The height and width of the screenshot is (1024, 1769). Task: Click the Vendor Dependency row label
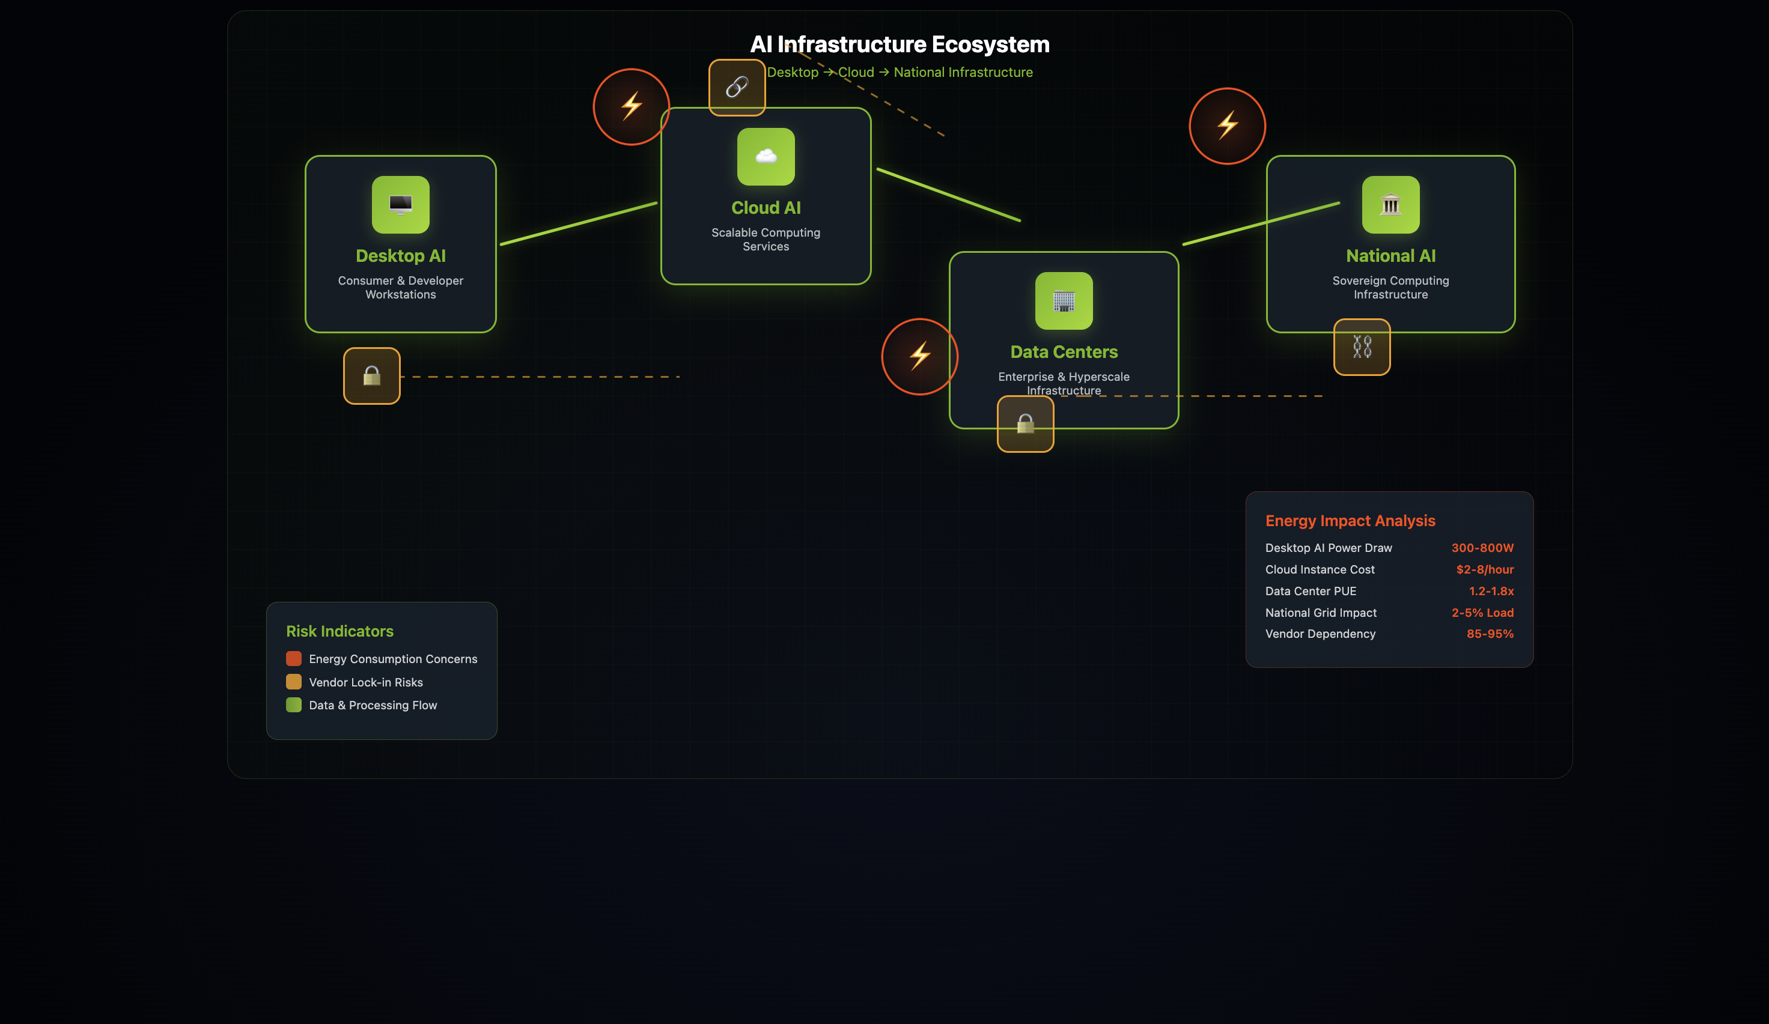pos(1320,634)
